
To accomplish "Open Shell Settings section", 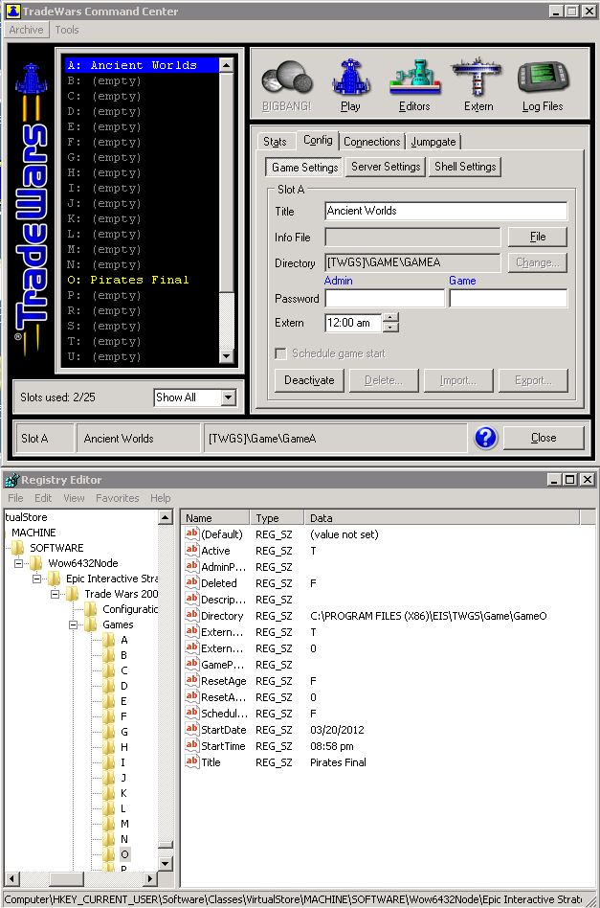I will click(x=465, y=167).
